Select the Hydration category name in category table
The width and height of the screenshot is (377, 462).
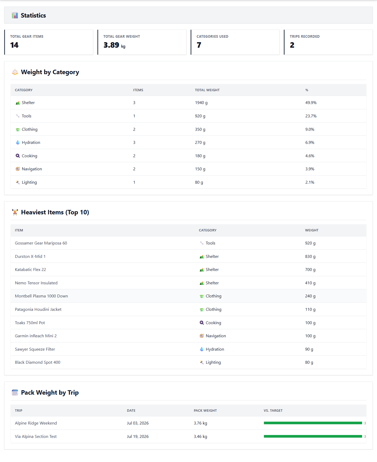[x=31, y=143]
